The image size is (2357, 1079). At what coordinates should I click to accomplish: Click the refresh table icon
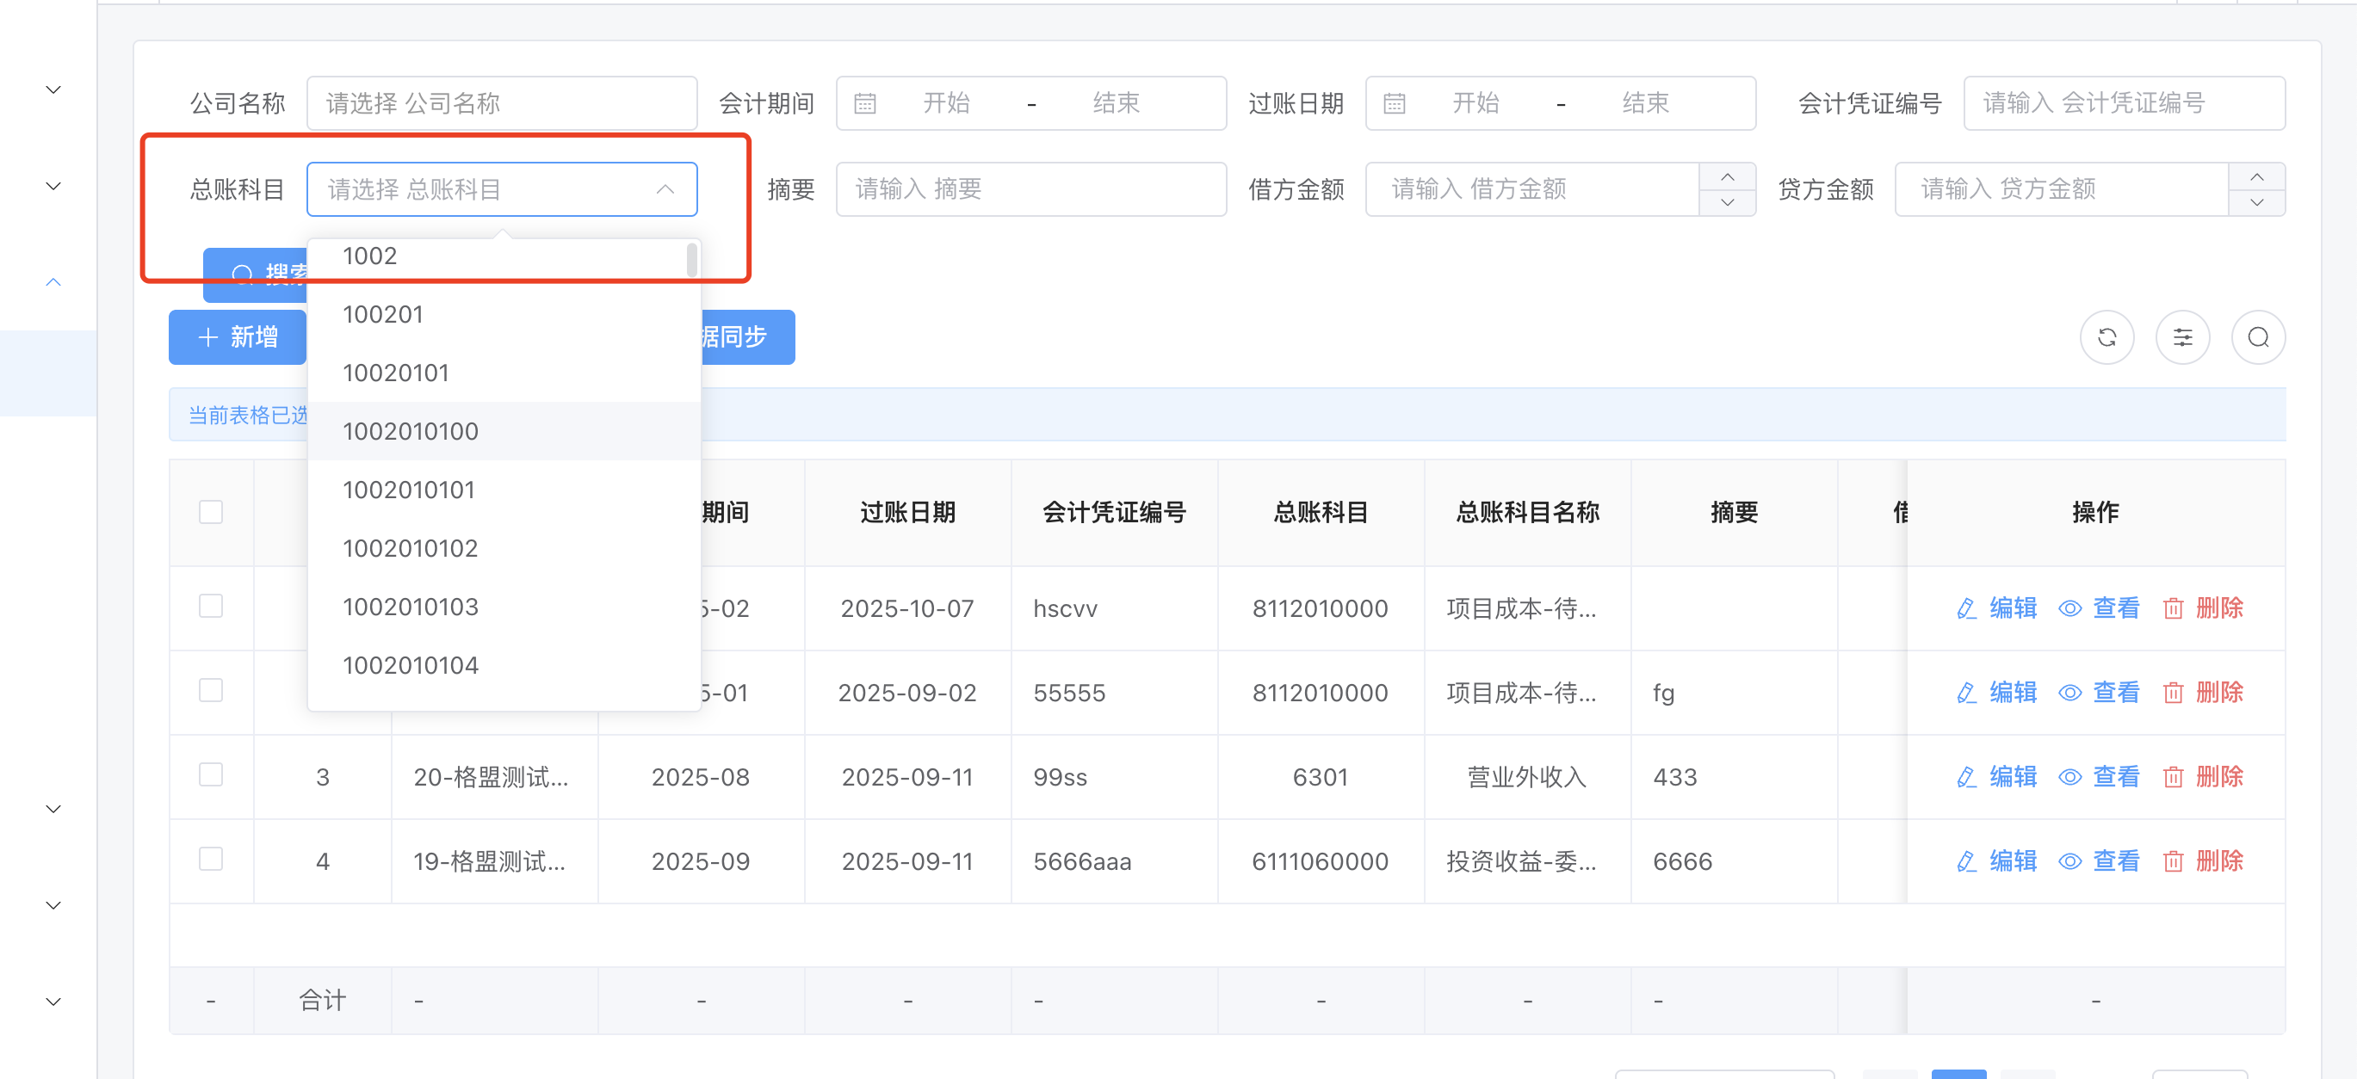[x=2106, y=337]
